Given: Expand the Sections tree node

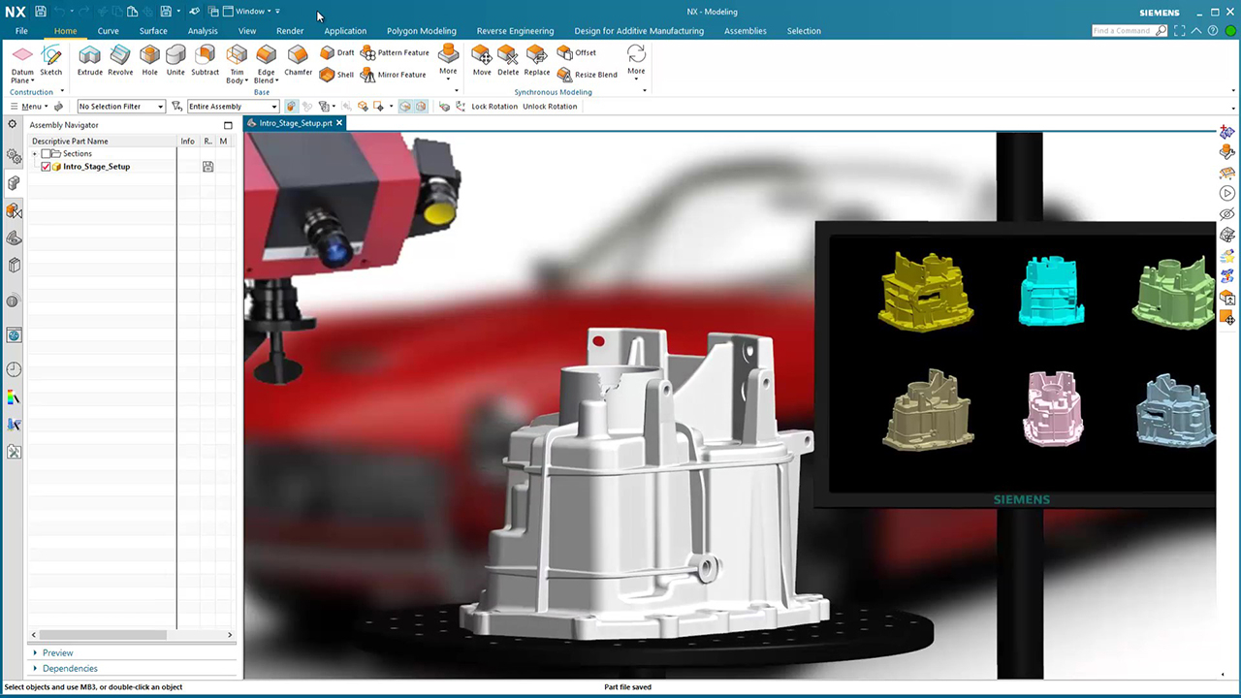Looking at the screenshot, I should pyautogui.click(x=35, y=154).
